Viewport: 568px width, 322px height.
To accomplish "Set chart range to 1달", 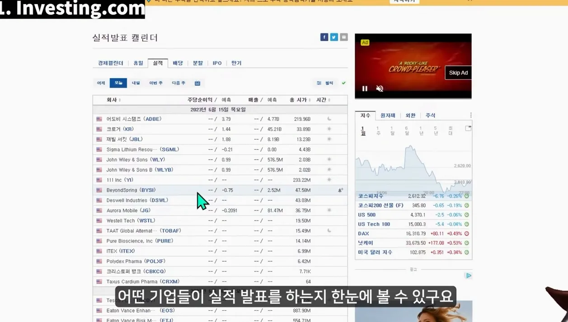I will point(392,131).
